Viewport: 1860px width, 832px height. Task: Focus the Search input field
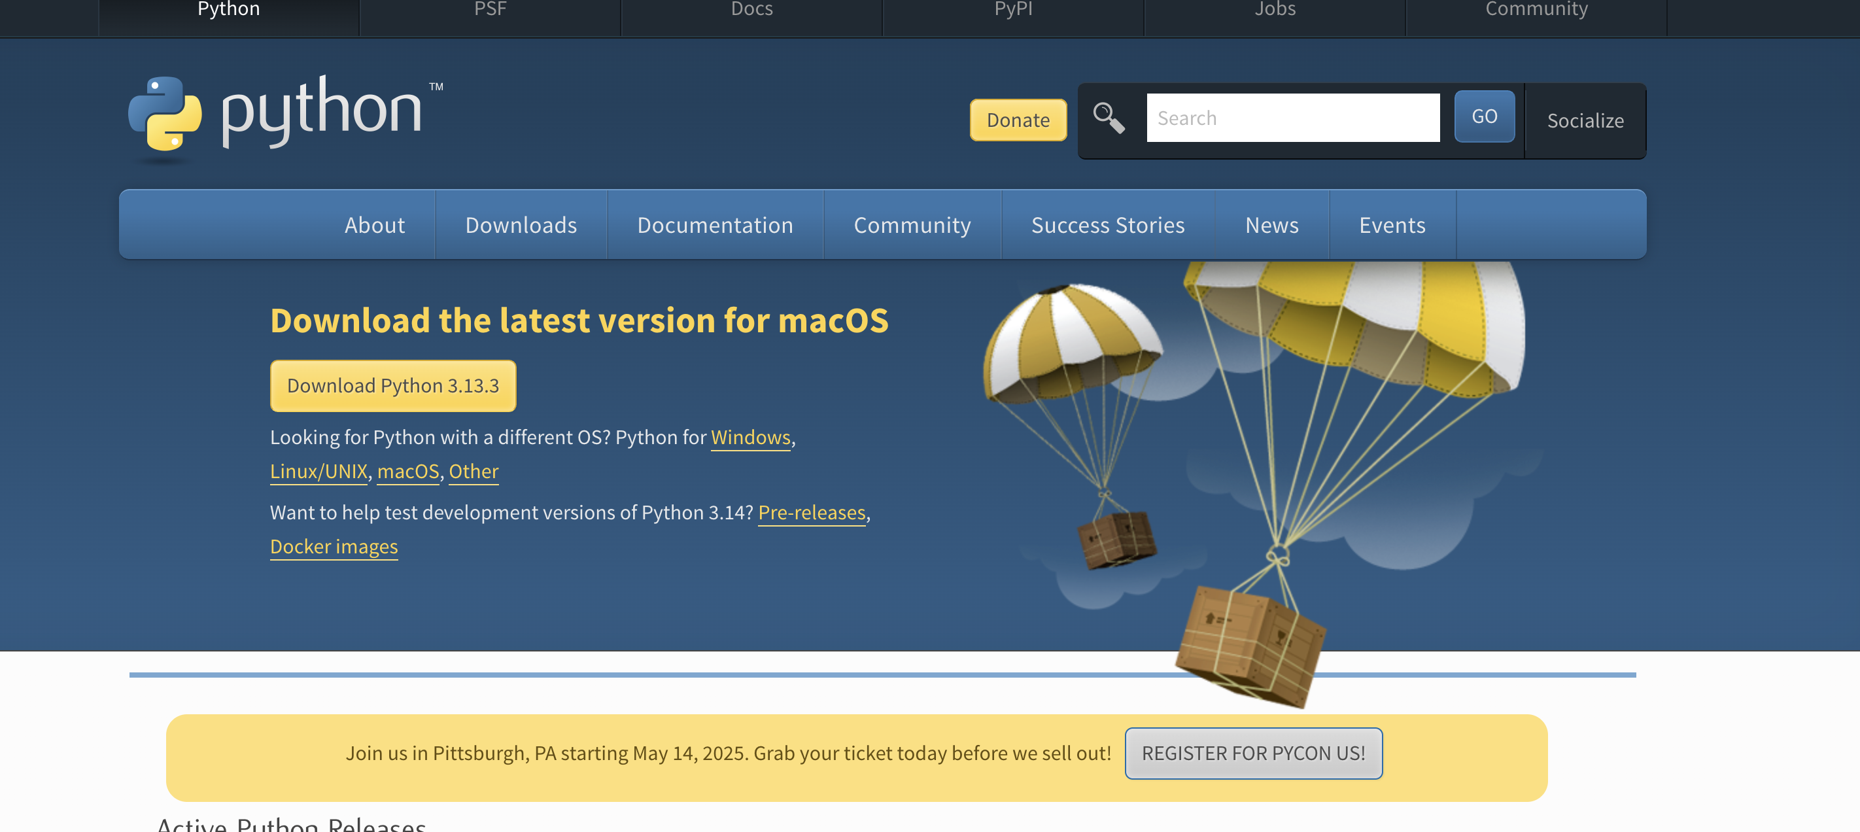(x=1292, y=118)
